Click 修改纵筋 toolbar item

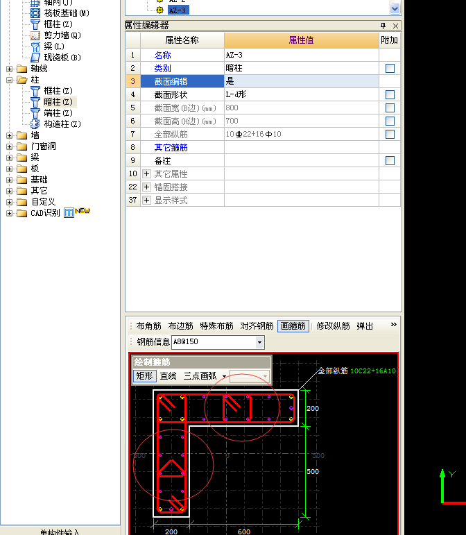pos(334,326)
